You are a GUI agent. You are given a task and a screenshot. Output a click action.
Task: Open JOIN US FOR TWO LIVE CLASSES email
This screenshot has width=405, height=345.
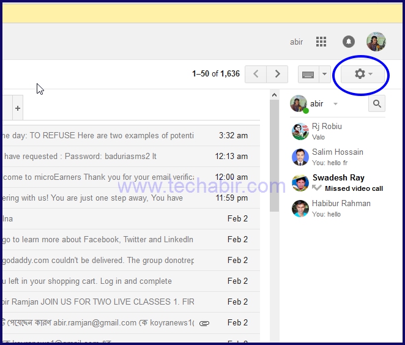tap(131, 302)
